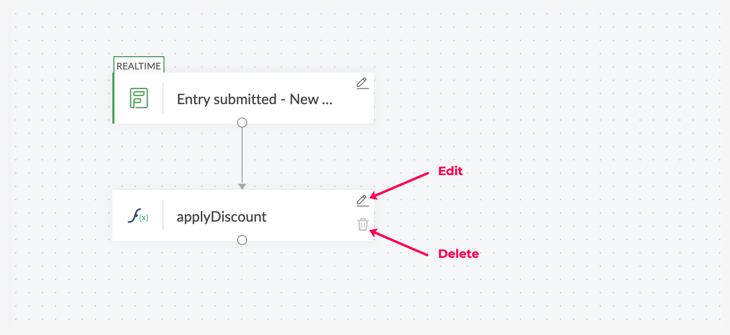
Task: Click the vertical divider inside Entry submitted node
Action: 163,98
